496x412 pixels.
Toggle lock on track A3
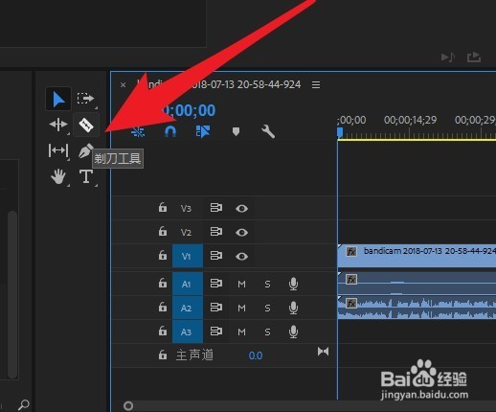tap(163, 331)
